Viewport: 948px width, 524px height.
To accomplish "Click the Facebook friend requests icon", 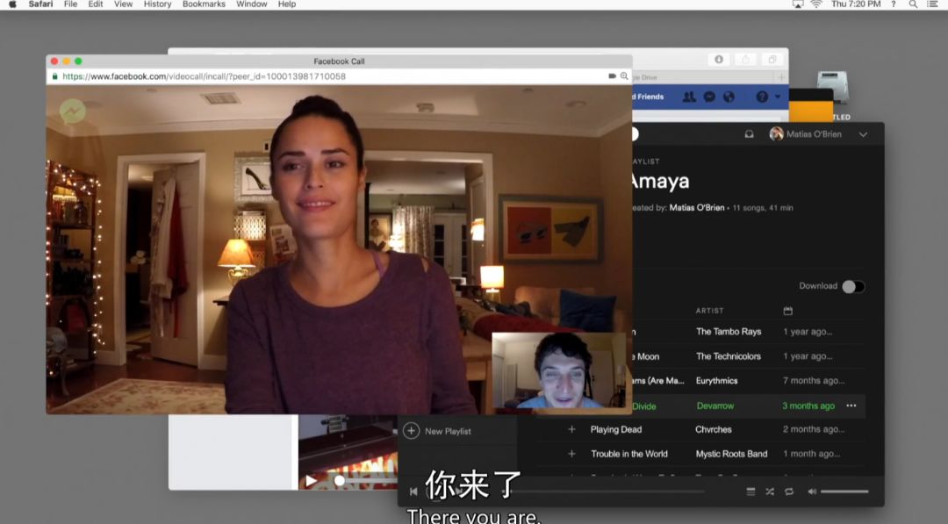I will 689,97.
